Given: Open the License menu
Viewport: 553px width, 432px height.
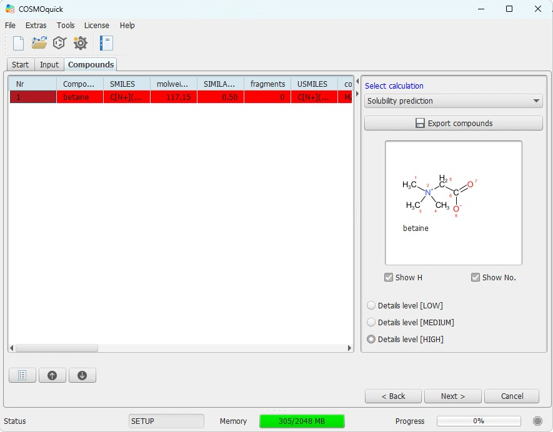Looking at the screenshot, I should point(97,26).
